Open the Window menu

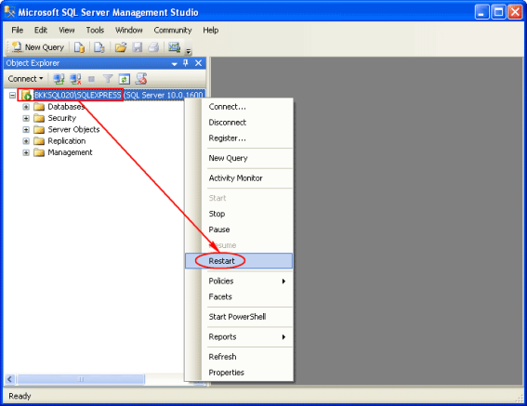point(128,31)
